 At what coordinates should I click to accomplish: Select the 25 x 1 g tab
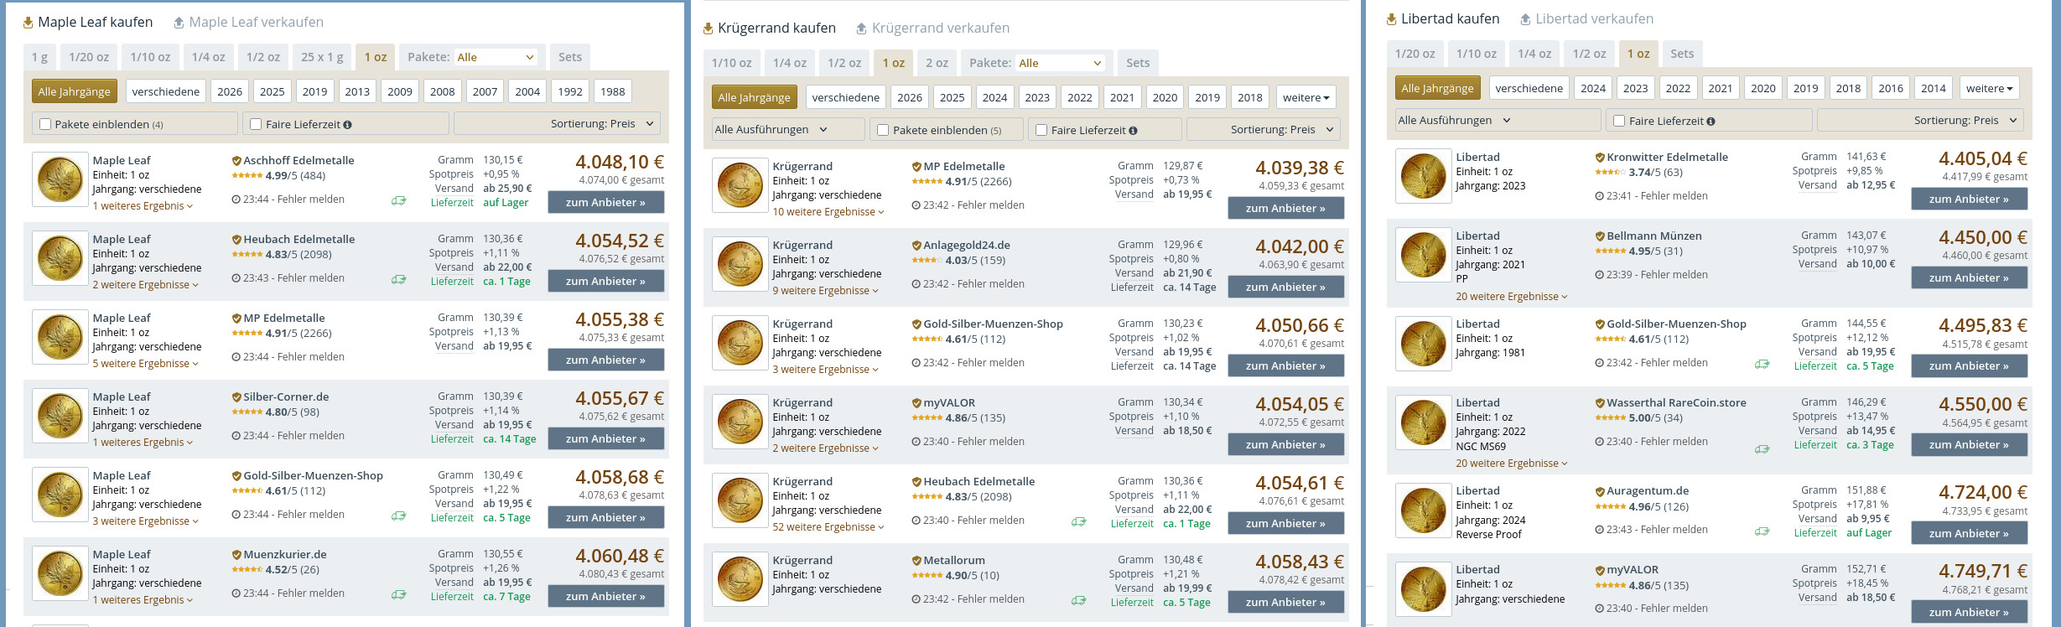322,58
